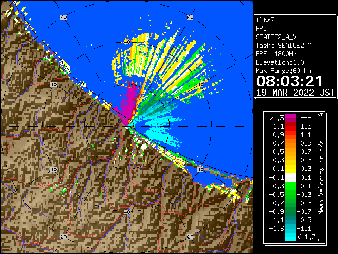The width and height of the screenshot is (338, 254).
Task: Select the product name "SEAICE2_A_V"
Action: 276,37
